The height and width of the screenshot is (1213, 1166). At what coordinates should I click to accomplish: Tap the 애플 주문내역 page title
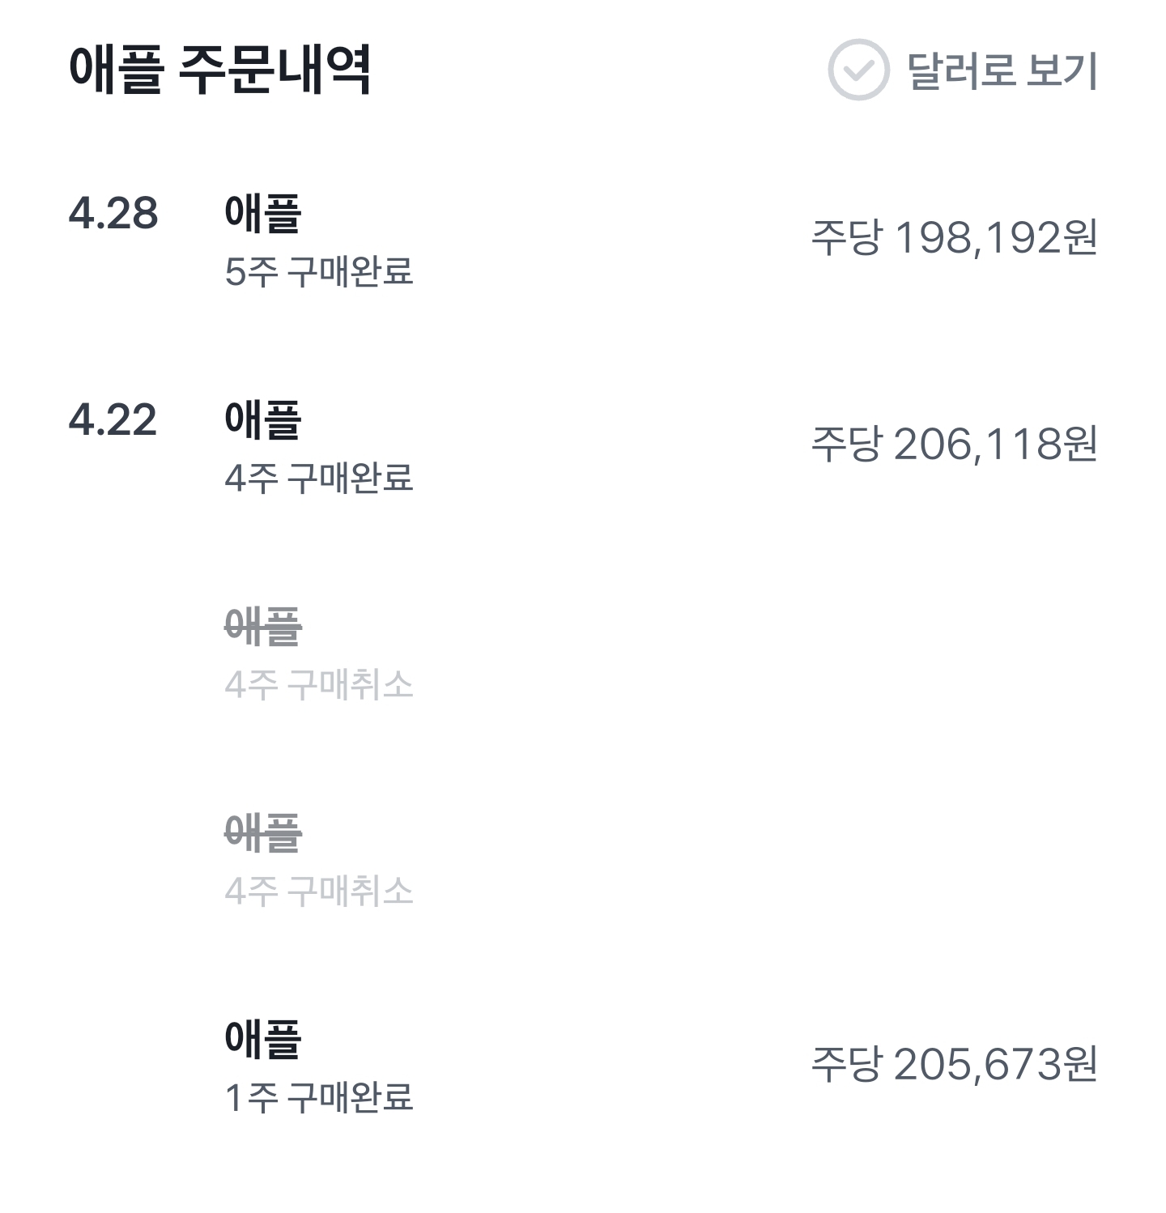(x=220, y=70)
